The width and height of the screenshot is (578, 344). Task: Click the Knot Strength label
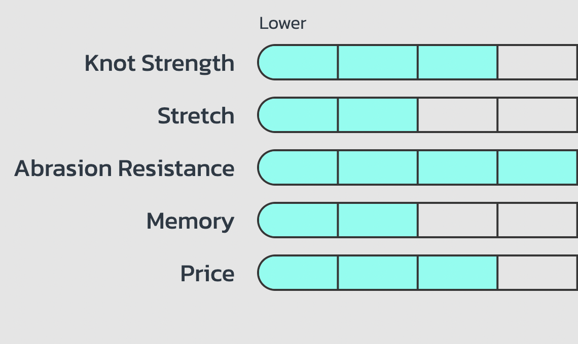point(159,64)
